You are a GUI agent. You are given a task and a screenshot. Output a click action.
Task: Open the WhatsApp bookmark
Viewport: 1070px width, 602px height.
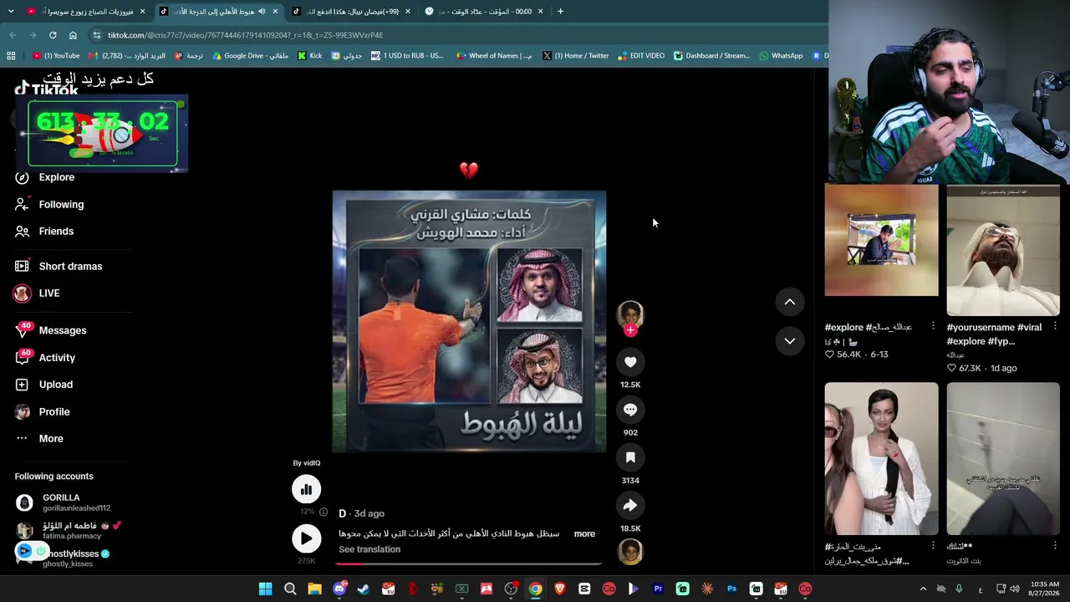click(x=781, y=56)
